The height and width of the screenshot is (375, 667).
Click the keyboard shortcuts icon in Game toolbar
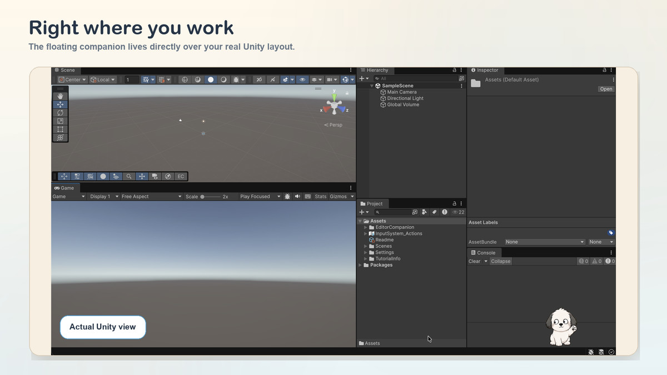308,196
